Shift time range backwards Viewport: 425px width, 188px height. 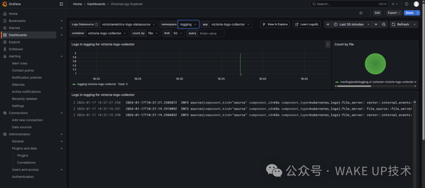coord(328,24)
